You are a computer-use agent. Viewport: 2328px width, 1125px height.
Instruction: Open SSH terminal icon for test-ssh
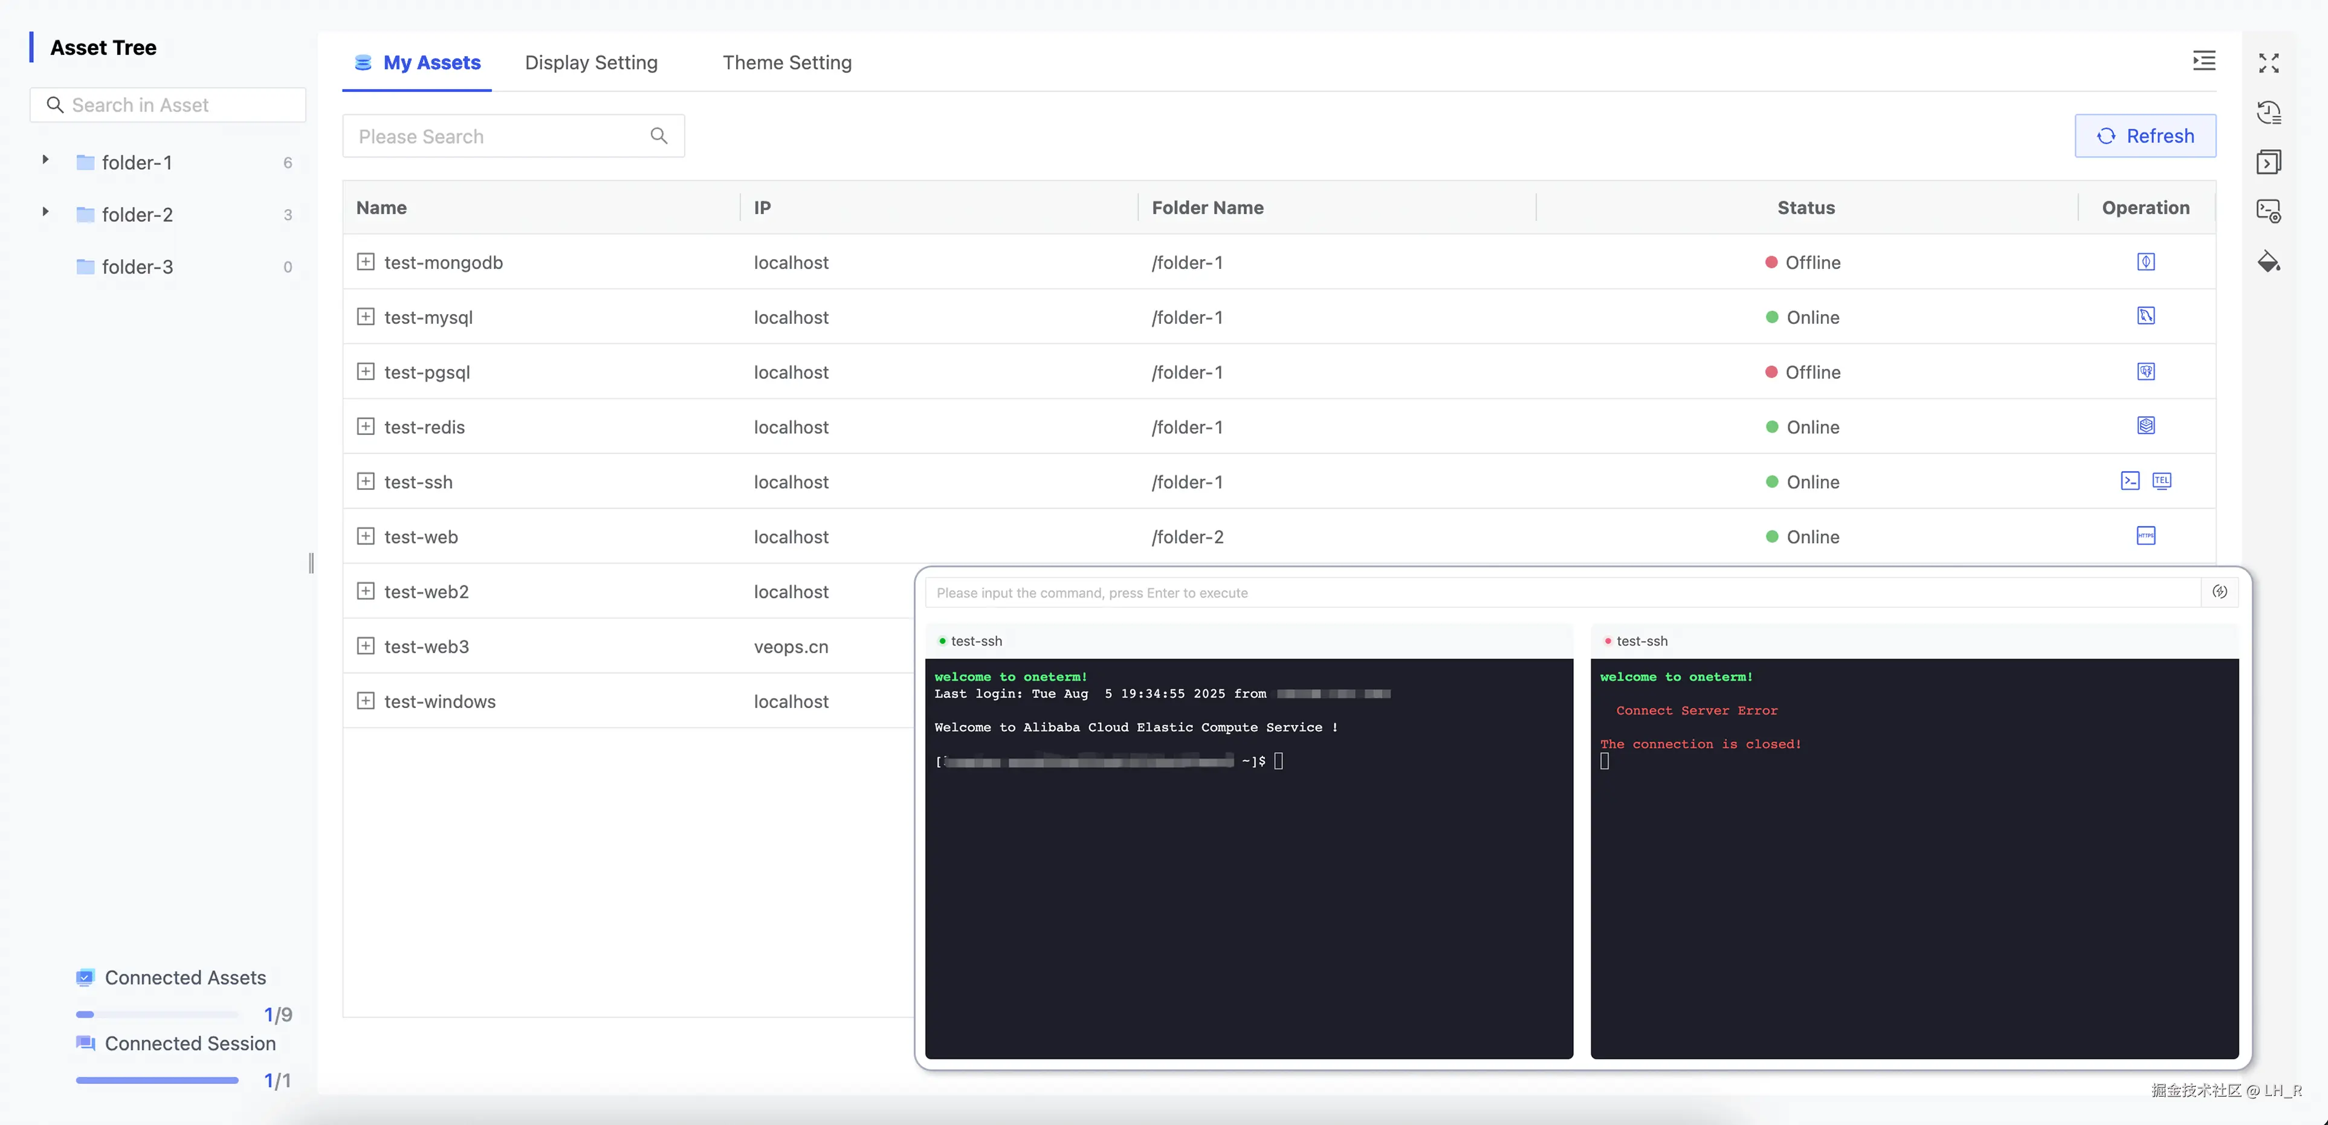(x=2129, y=481)
